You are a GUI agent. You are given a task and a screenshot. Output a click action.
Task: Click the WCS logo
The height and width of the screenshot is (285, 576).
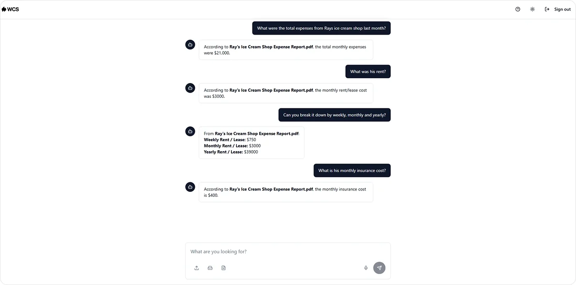11,9
